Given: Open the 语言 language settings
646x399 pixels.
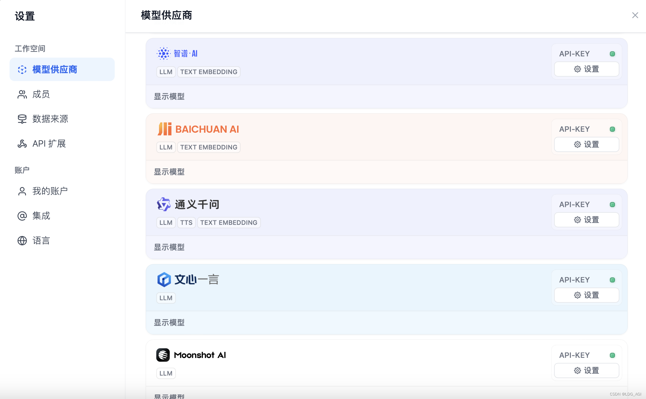Looking at the screenshot, I should click(41, 241).
